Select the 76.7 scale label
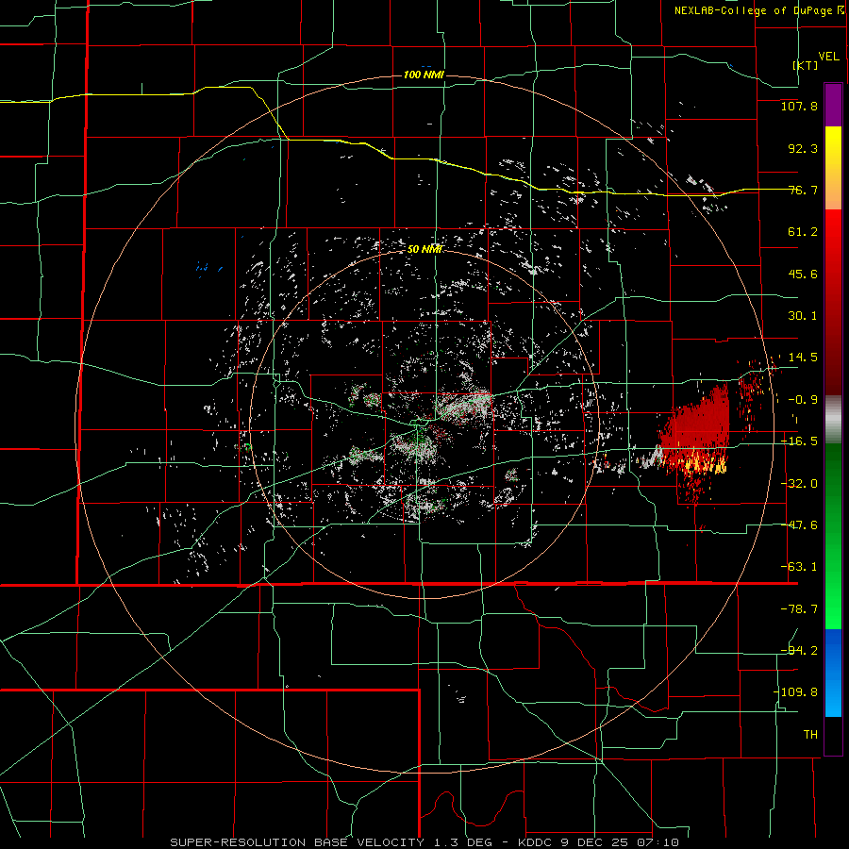Viewport: 849px width, 849px height. point(803,190)
